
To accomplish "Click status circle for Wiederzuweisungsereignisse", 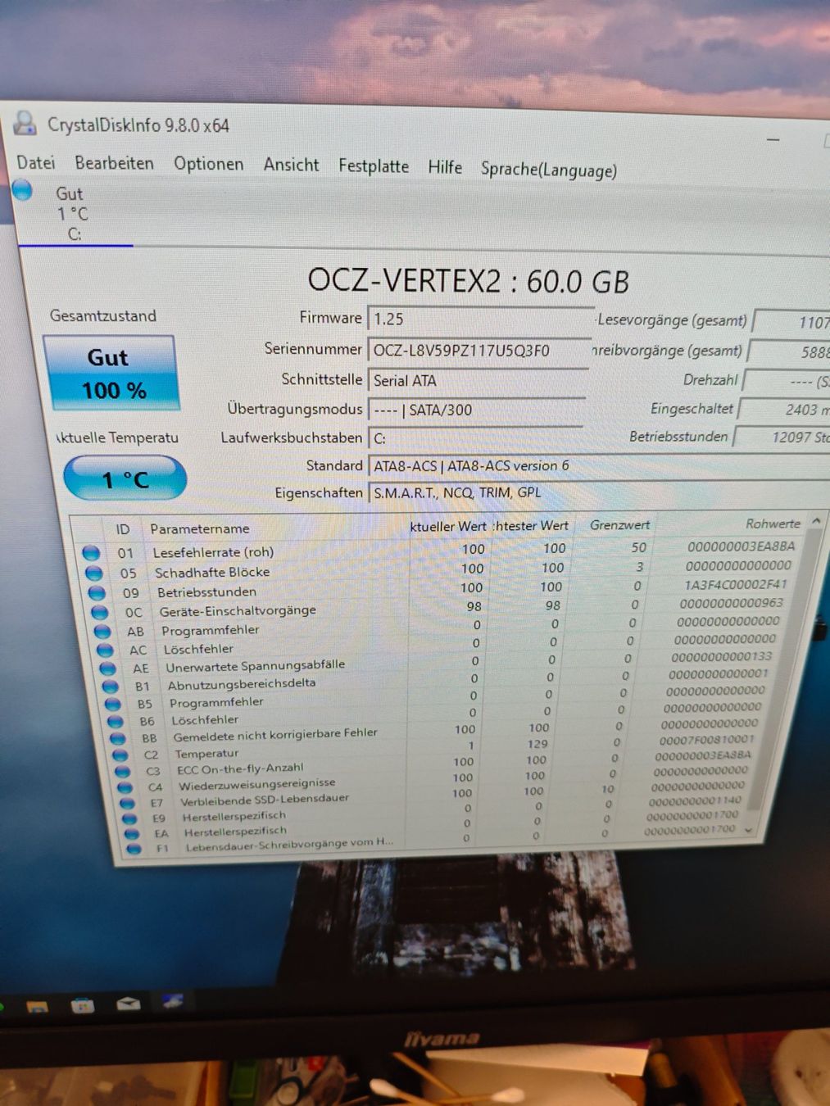I will point(125,787).
